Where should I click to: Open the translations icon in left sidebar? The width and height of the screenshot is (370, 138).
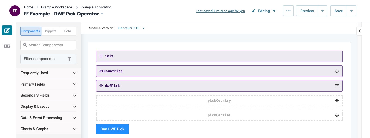tap(7, 46)
